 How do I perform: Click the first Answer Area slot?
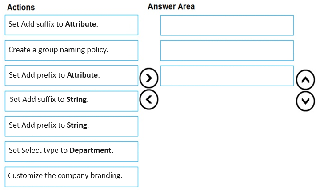pos(227,25)
